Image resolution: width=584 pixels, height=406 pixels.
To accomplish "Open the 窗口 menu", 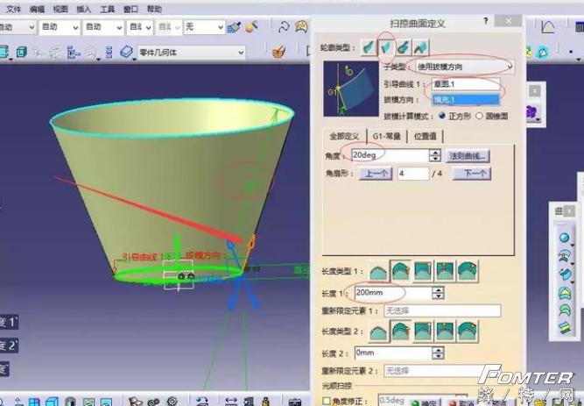I will tap(130, 10).
